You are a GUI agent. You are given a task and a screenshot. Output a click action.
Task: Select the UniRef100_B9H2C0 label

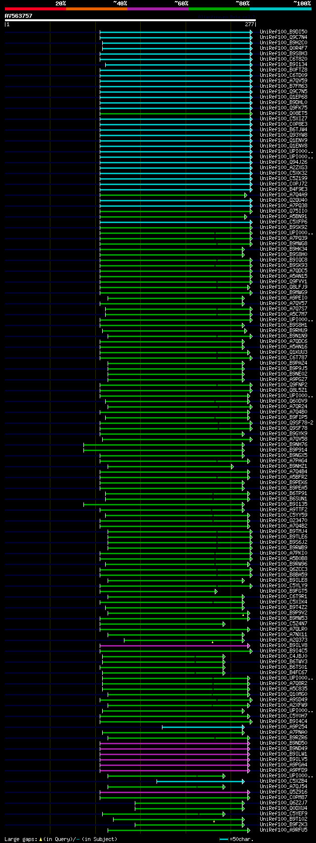tap(283, 43)
